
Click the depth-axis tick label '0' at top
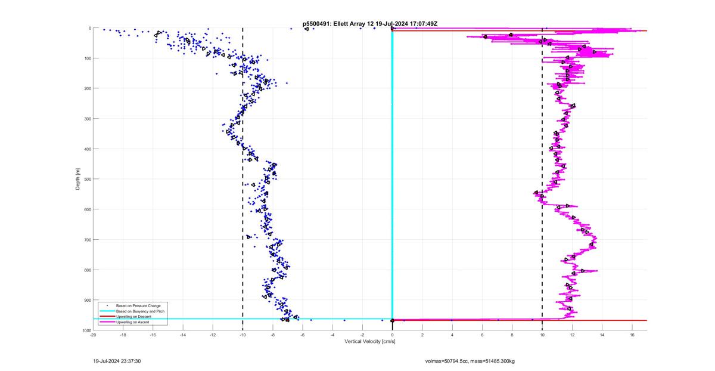click(x=89, y=28)
